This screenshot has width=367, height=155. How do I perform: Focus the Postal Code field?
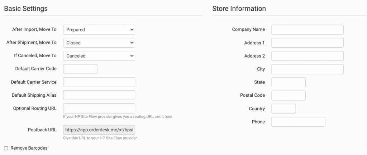[289, 96]
